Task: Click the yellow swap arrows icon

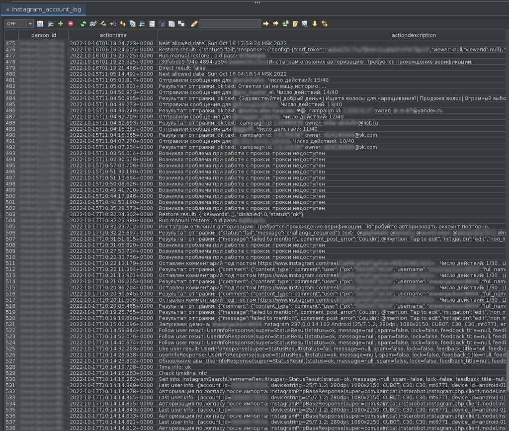Action: pos(324,24)
